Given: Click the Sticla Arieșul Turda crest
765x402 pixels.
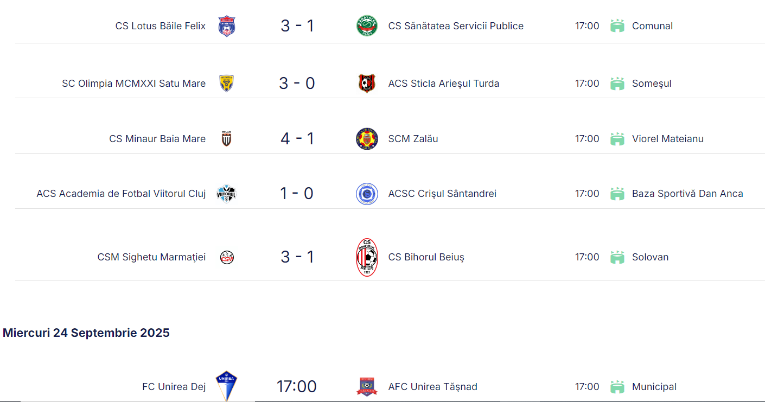Looking at the screenshot, I should coord(367,84).
